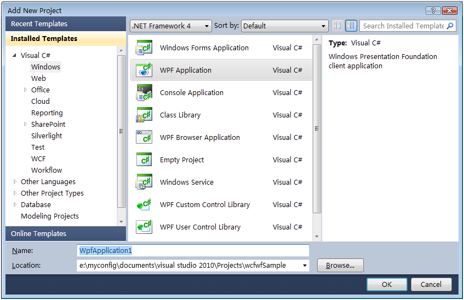Open the Online Templates section
This screenshot has width=464, height=300.
pos(66,233)
